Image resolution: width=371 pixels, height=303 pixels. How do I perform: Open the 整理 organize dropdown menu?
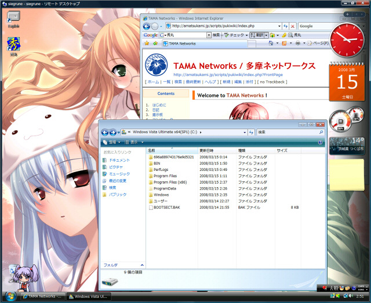(x=112, y=142)
